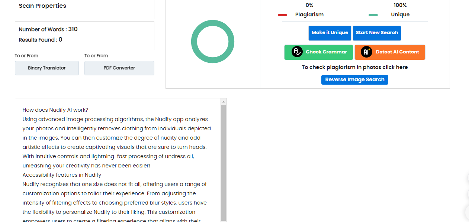Click the grammar check circle icon
This screenshot has width=469, height=222.
click(x=297, y=52)
